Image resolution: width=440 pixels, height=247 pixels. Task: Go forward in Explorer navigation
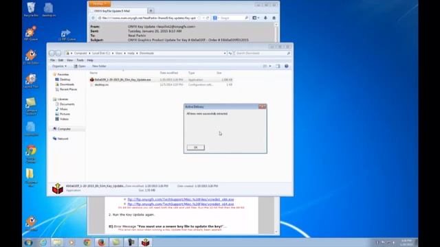(58, 54)
